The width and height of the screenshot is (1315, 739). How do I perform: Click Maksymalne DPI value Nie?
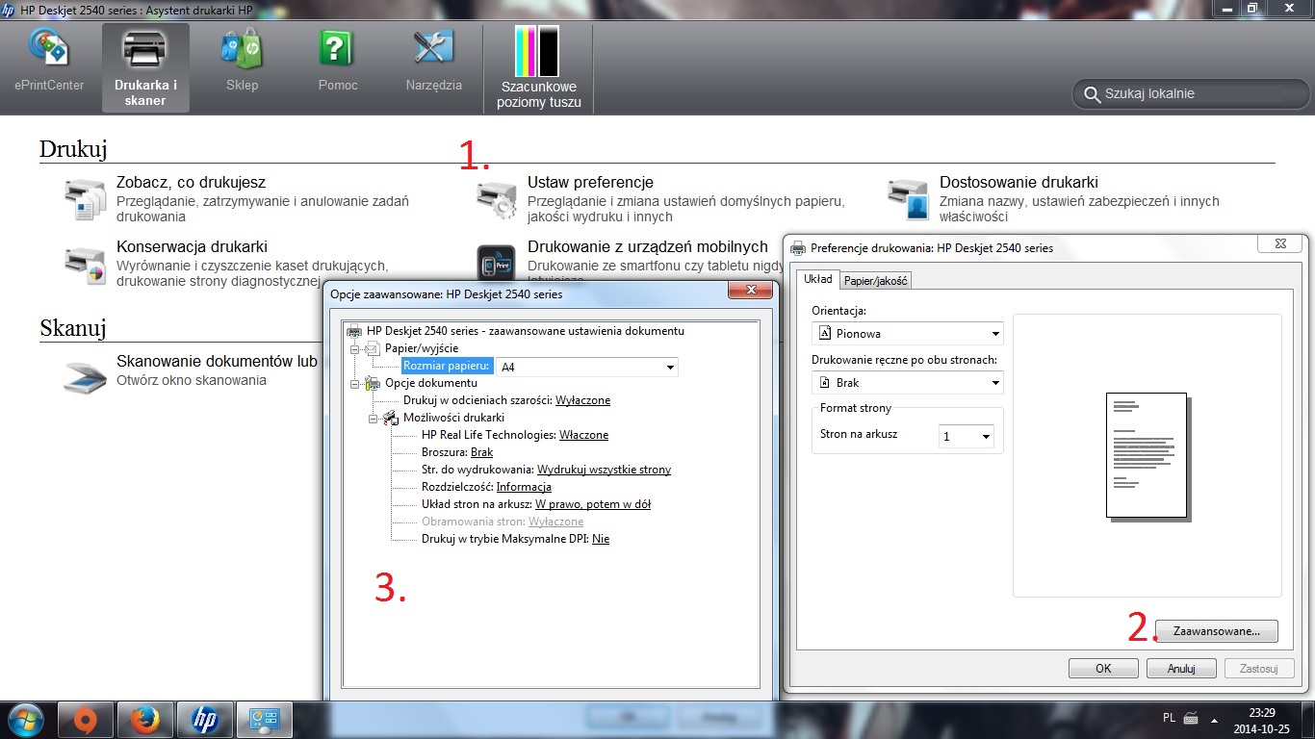601,539
